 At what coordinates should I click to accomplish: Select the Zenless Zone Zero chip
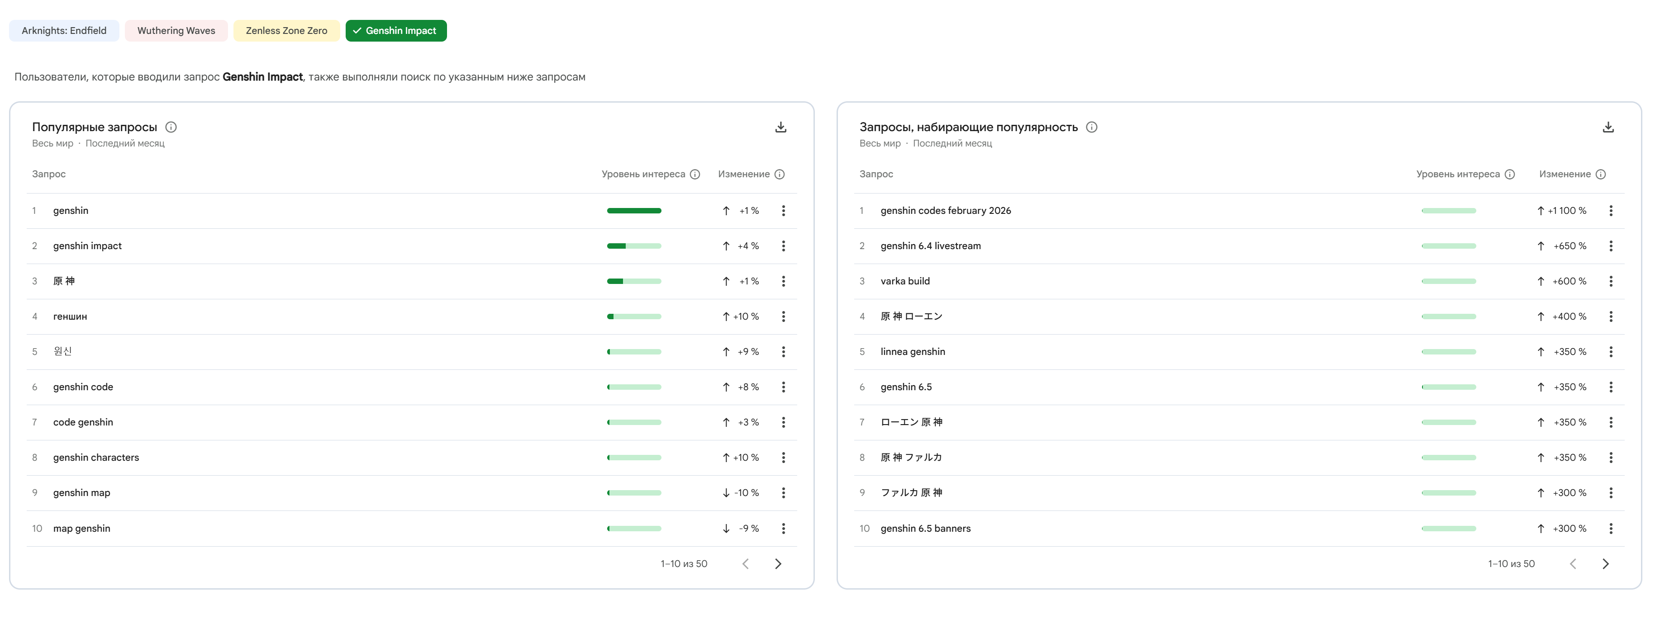click(286, 30)
